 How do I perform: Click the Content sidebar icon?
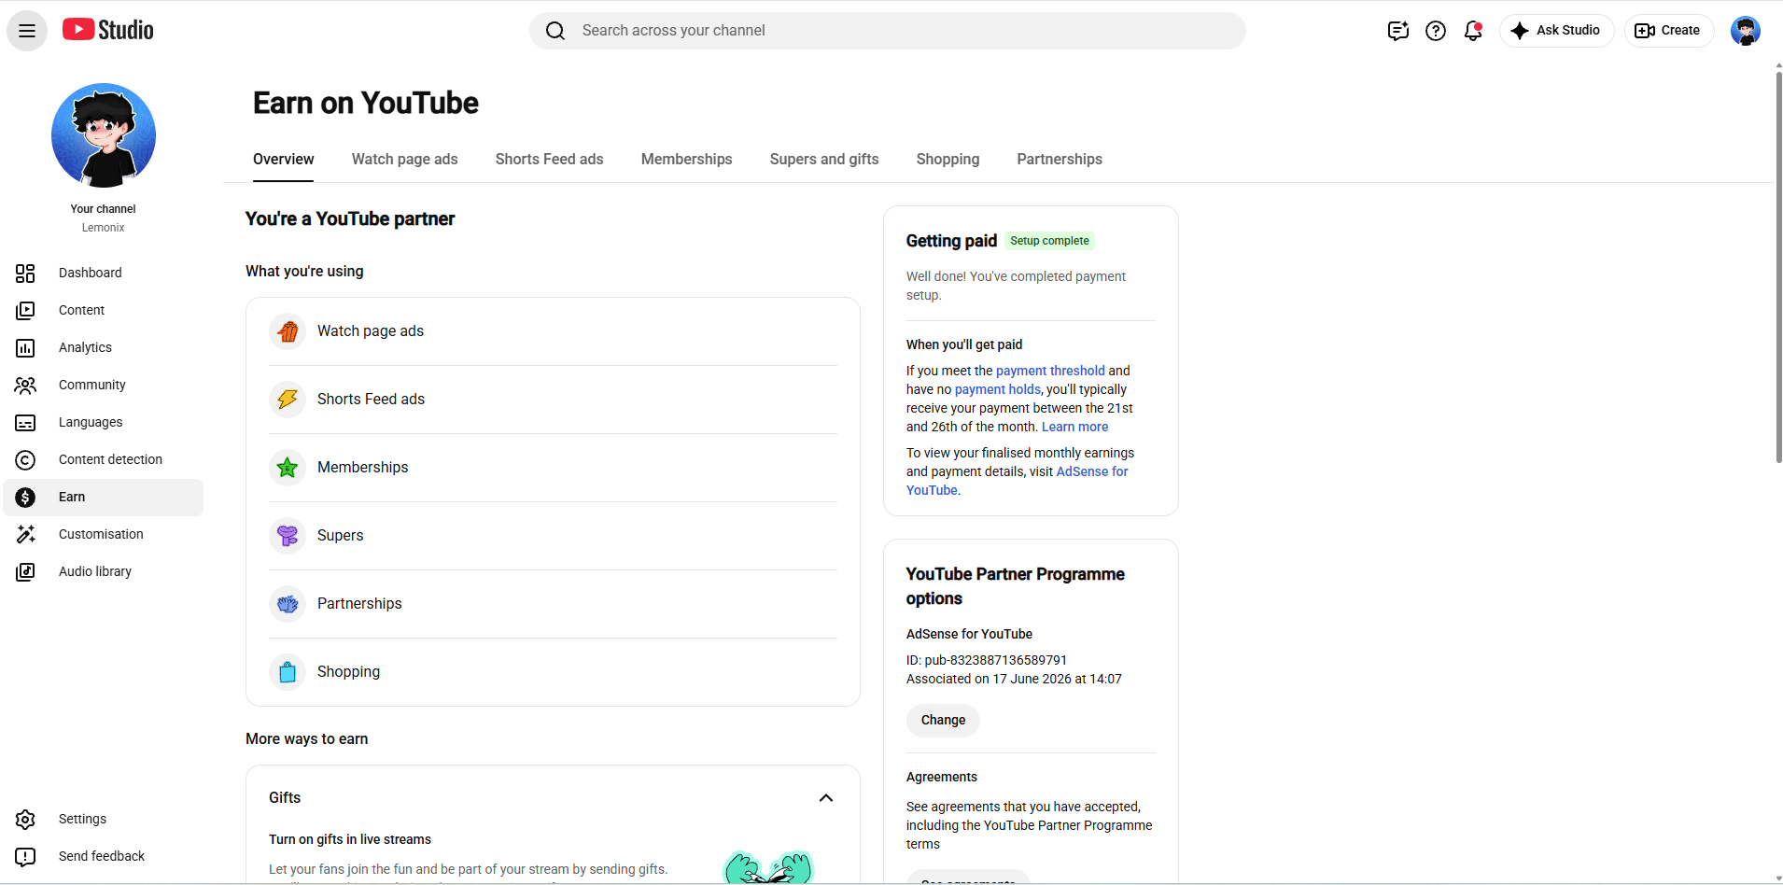point(25,310)
